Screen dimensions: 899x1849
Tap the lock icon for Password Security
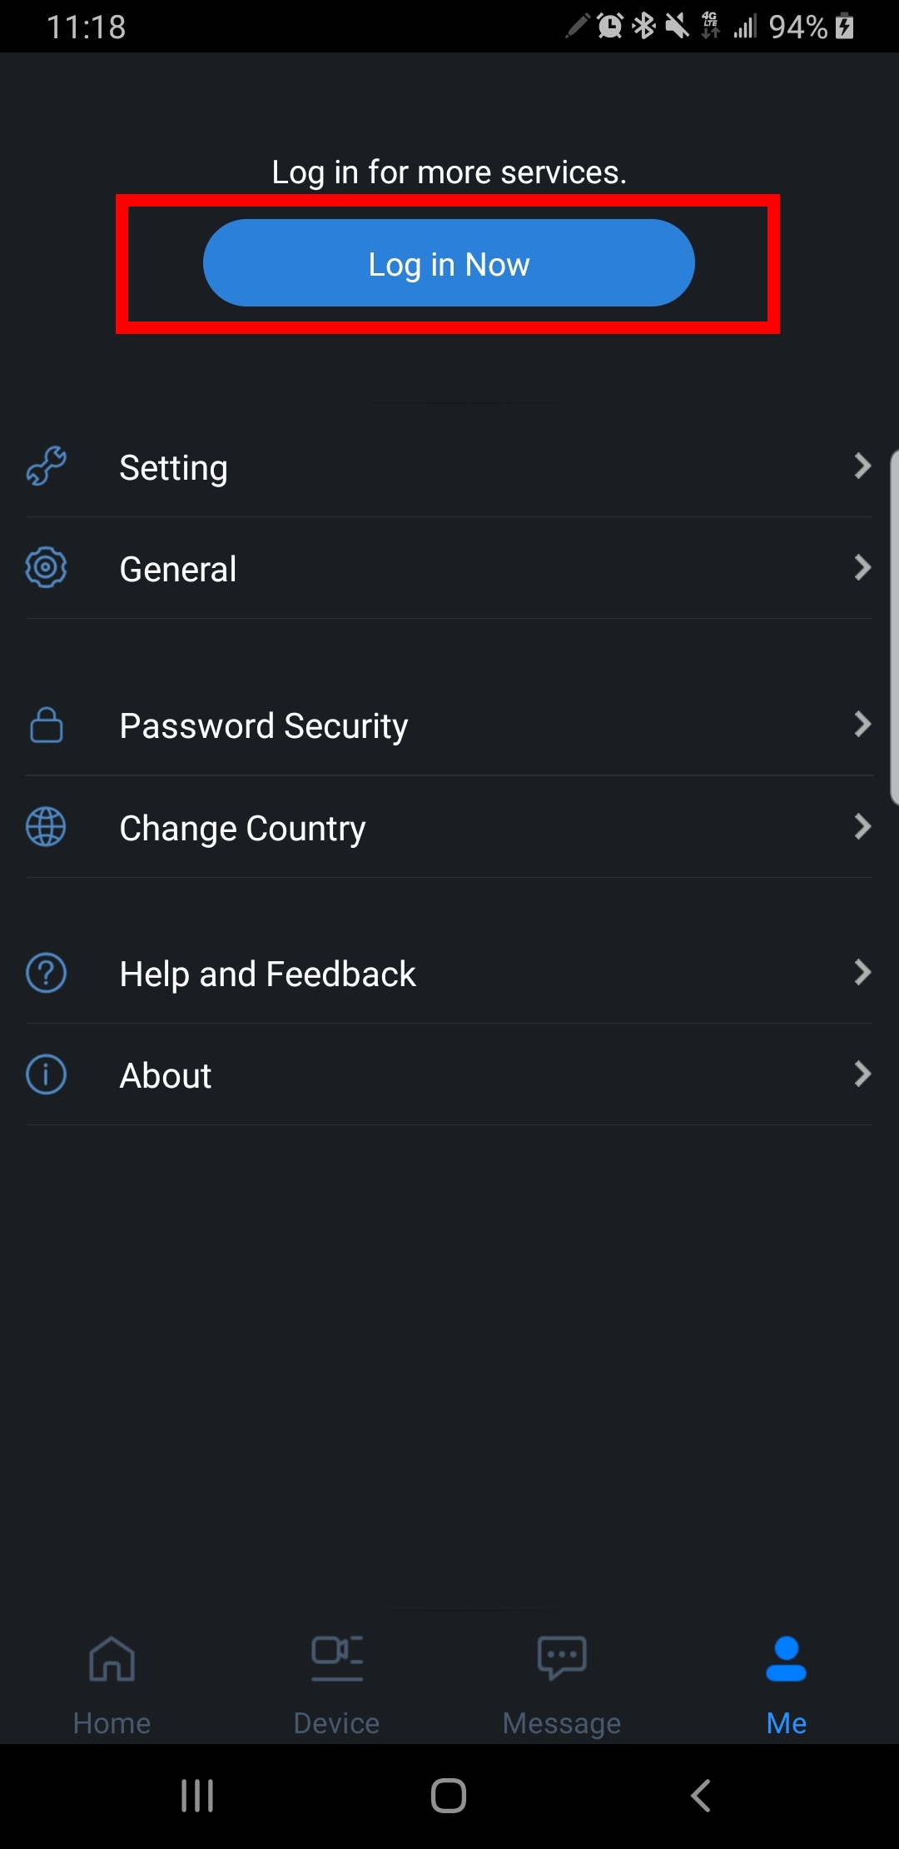coord(47,725)
